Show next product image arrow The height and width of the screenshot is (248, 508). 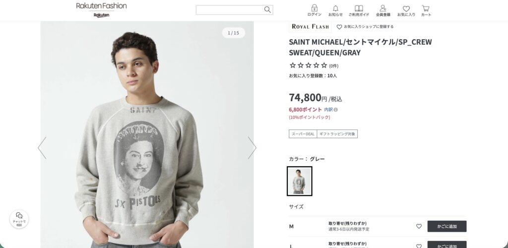coord(252,147)
